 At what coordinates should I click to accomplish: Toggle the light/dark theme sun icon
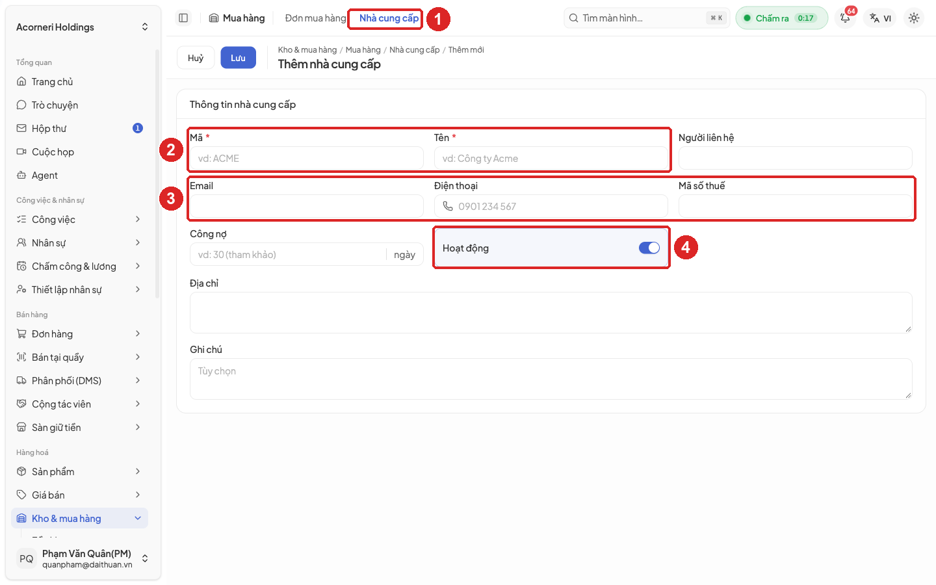914,18
